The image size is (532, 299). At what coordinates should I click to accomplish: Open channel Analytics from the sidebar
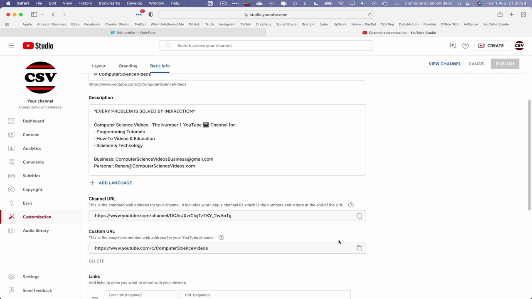click(40, 148)
